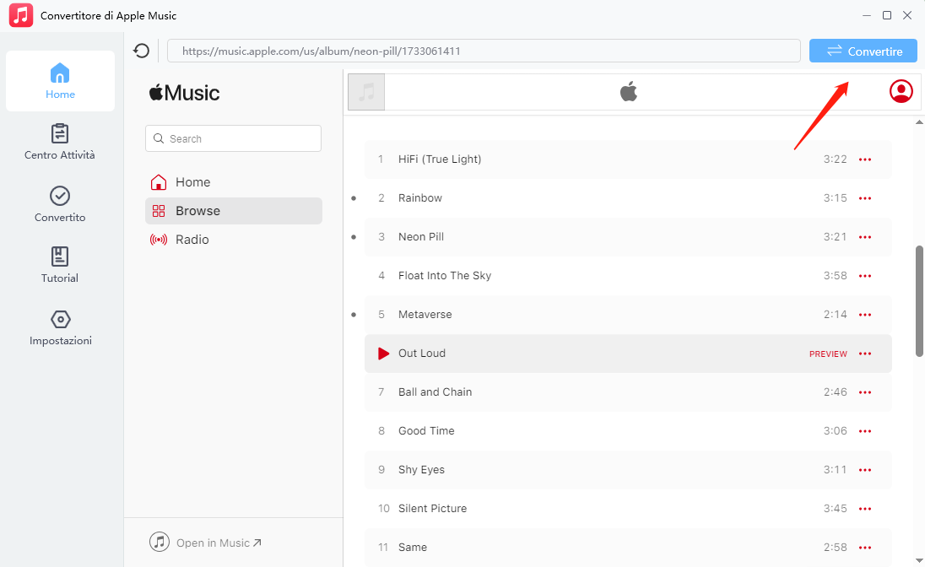Screen dimensions: 925x567
Task: Click the URL address field
Action: pos(484,51)
